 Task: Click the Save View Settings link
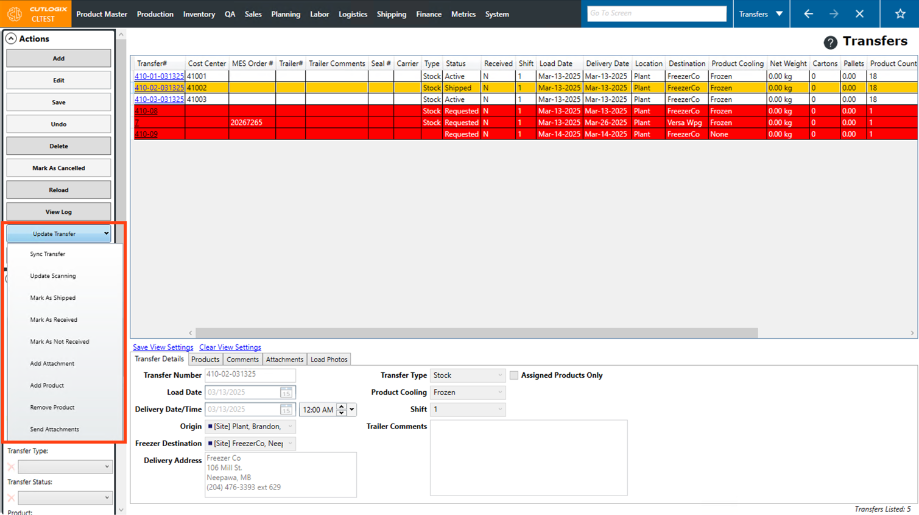[163, 347]
